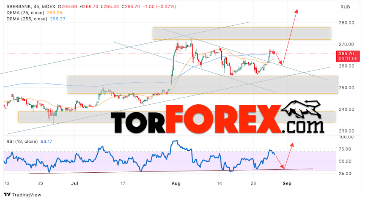Click the DEMA 255 value 266.23
The image size is (365, 201).
tap(58, 19)
